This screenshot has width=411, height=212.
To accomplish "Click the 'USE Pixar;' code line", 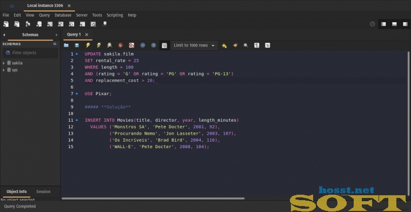I will tap(98, 94).
